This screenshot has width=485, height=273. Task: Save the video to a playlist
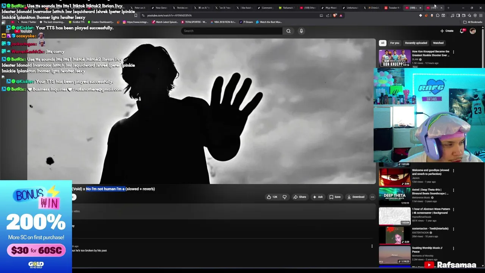(x=335, y=197)
